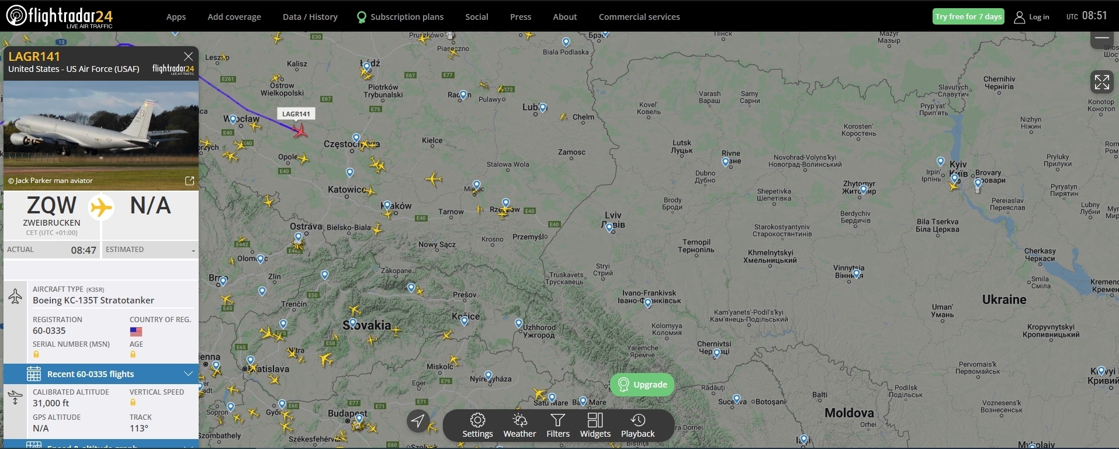This screenshot has height=449, width=1119.
Task: Open the Social menu
Action: click(477, 17)
